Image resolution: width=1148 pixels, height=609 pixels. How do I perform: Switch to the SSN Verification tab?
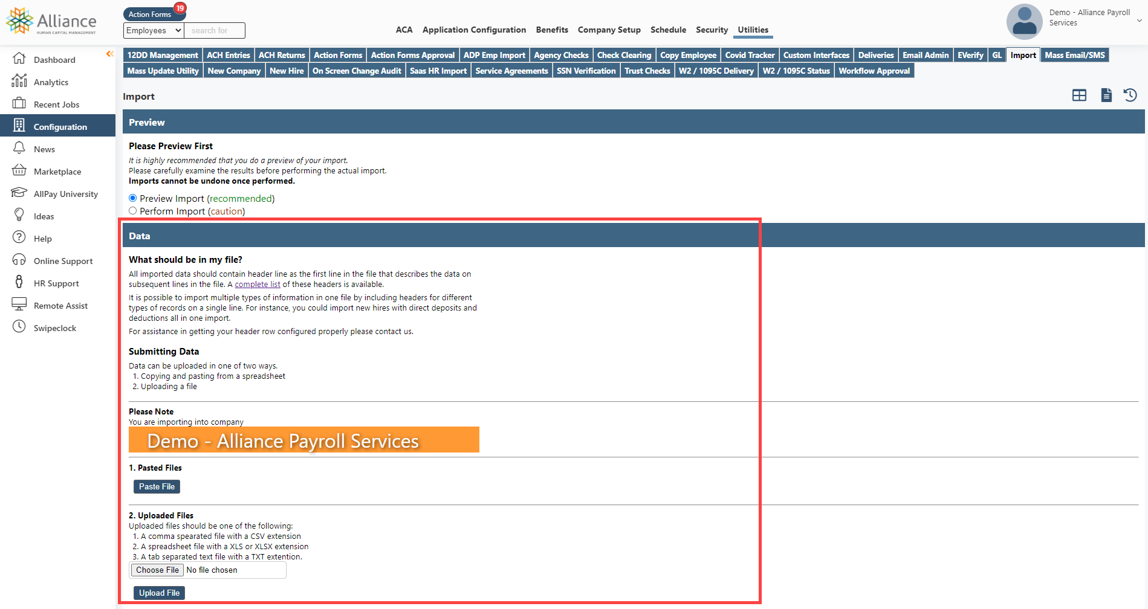coord(586,71)
